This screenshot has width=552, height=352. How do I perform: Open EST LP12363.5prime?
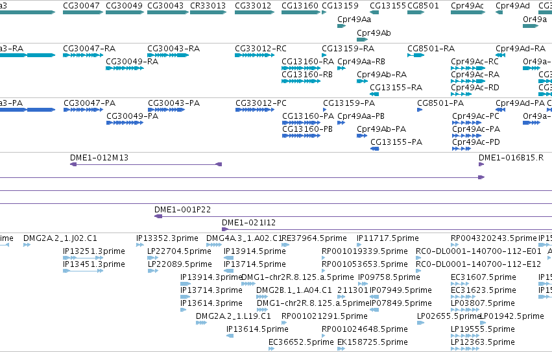pos(465,349)
